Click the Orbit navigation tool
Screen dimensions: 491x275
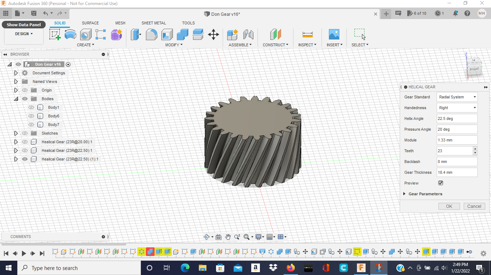tap(207, 237)
